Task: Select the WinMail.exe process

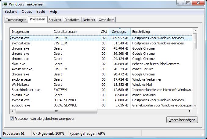Action: 101,85
